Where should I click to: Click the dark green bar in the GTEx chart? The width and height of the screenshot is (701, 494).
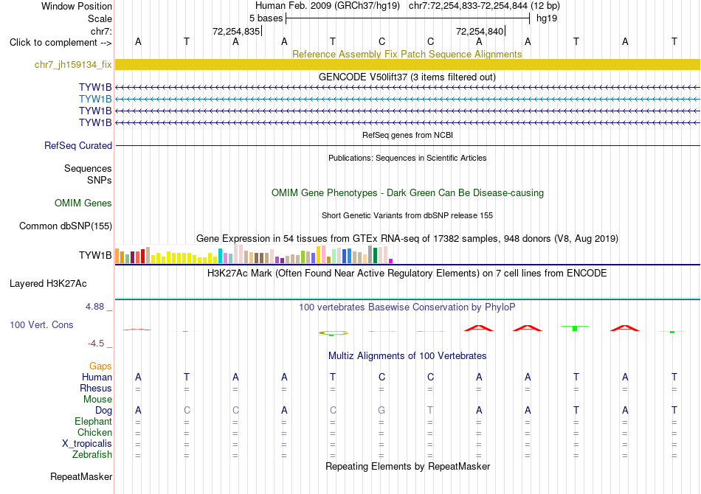coord(375,256)
